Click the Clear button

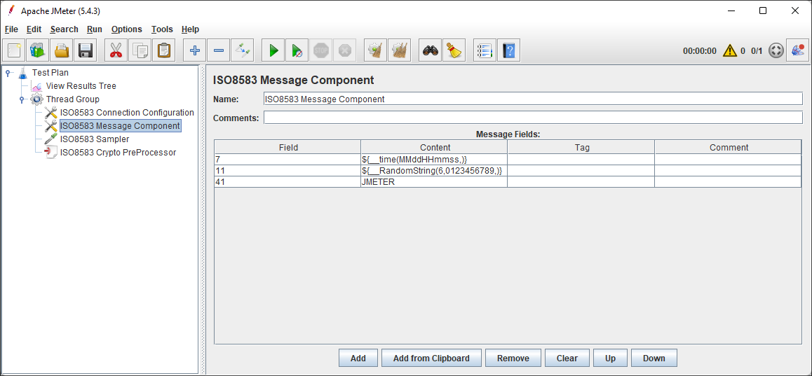click(x=567, y=358)
